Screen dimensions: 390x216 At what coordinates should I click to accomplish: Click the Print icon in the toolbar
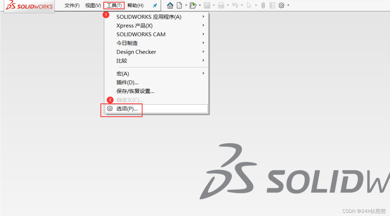221,5
